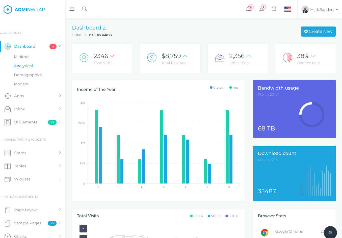
Task: Click the Widgets sidebar icon
Action: (8, 179)
